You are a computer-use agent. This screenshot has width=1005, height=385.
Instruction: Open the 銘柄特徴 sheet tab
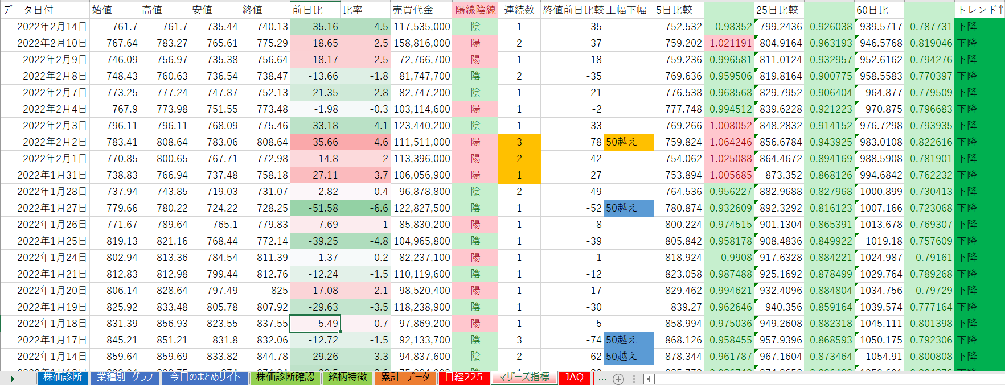click(347, 378)
